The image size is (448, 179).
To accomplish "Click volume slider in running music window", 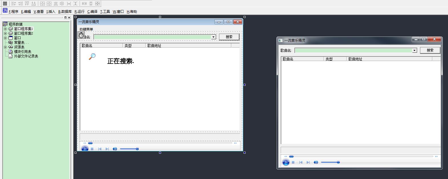I will pyautogui.click(x=330, y=162).
